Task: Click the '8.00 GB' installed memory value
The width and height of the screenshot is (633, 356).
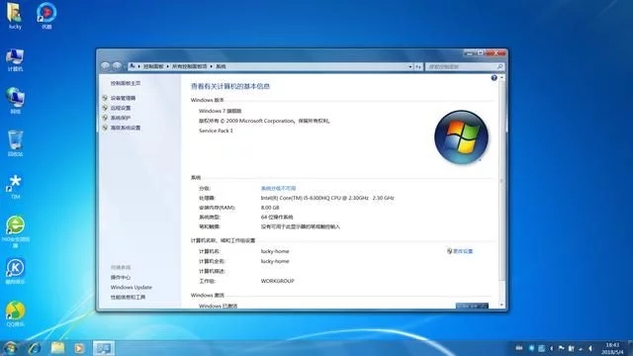Action: pos(270,208)
